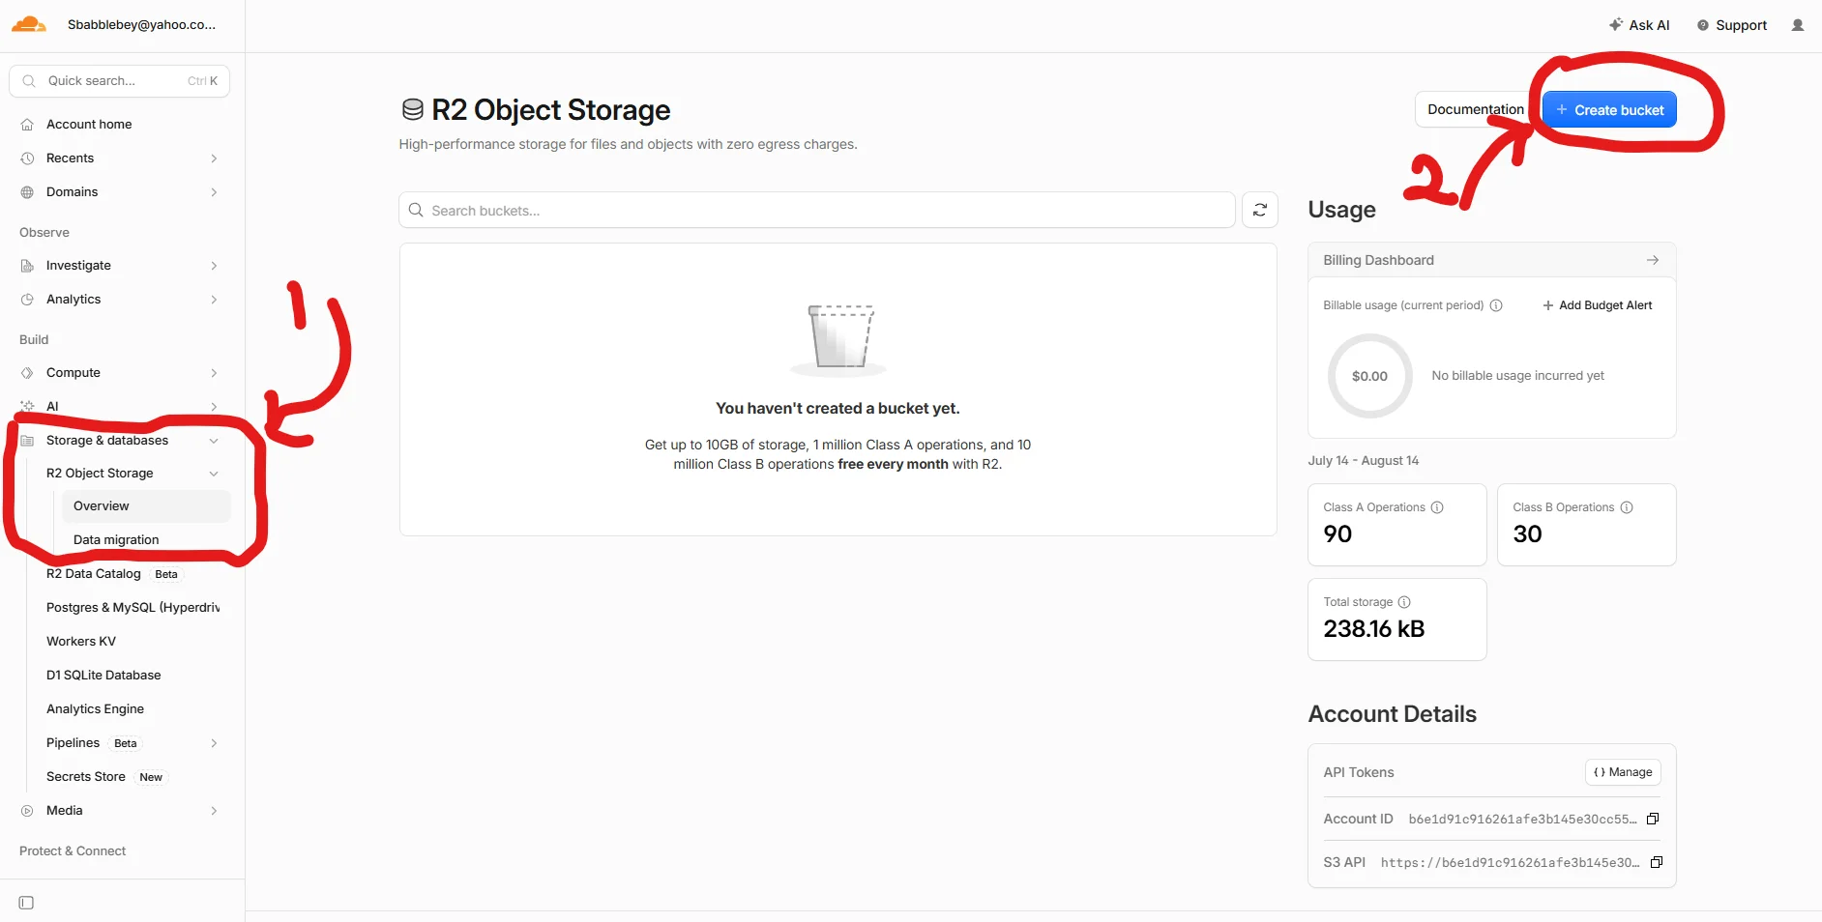
Task: Click the Recents clock icon
Action: click(27, 158)
